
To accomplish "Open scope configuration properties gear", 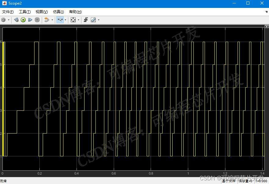I will (x=3, y=20).
